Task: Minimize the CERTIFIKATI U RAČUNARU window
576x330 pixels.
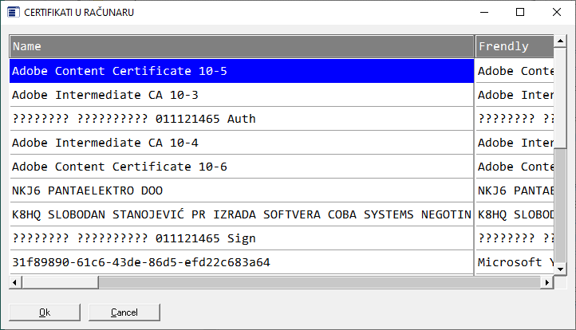Action: click(x=484, y=12)
